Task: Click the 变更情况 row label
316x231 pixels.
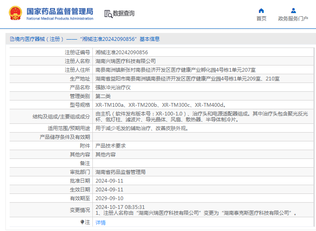Action: pyautogui.click(x=80, y=210)
